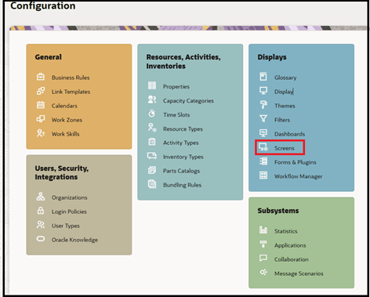Open the Screens link
The image size is (370, 297).
(x=285, y=148)
